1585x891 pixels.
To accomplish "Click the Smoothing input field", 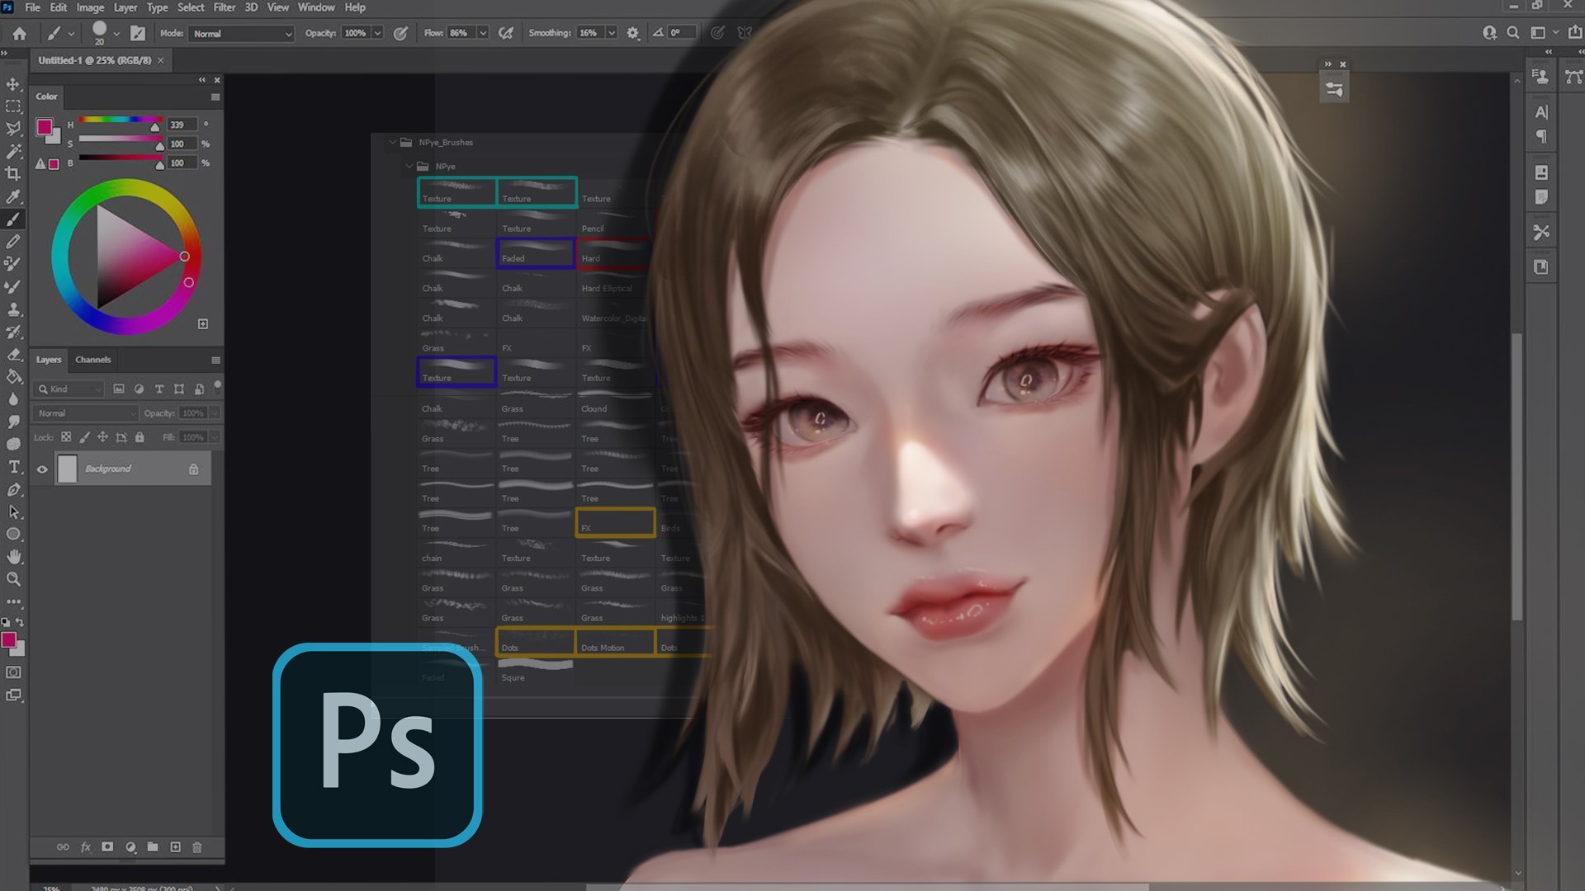I will tap(589, 33).
